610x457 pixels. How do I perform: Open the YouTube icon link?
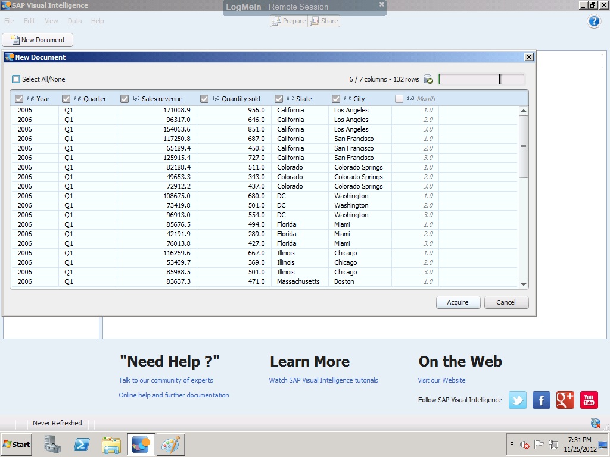coord(589,400)
